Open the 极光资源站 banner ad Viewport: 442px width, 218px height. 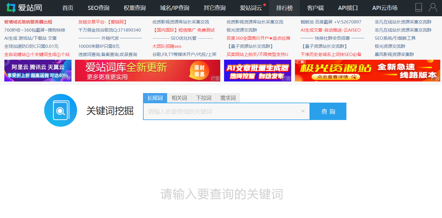coord(368,70)
